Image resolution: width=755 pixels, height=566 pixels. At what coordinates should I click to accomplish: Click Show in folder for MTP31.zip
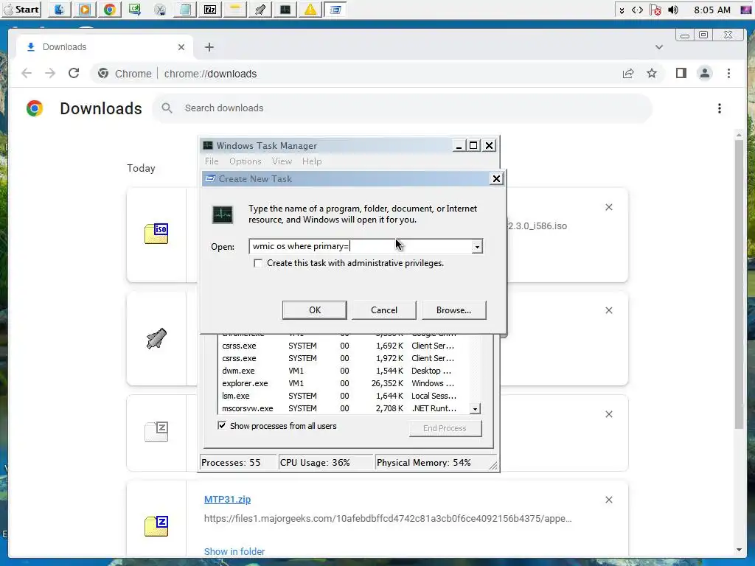click(x=234, y=551)
